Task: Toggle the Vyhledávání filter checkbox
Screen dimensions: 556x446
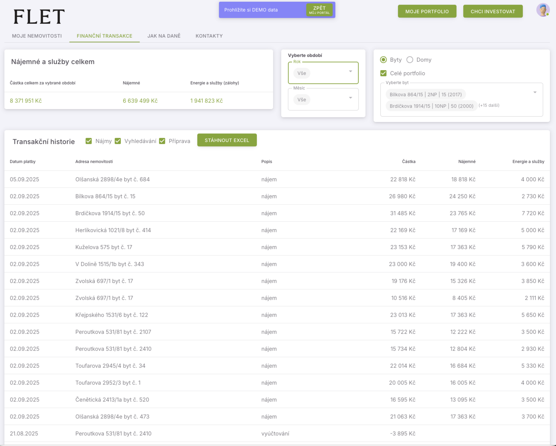Action: tap(118, 141)
